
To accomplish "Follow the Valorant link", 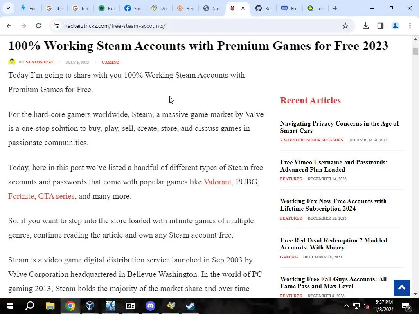I will click(218, 182).
